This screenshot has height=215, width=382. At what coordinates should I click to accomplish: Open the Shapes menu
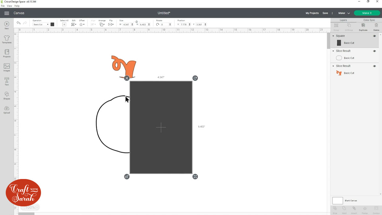(x=7, y=95)
